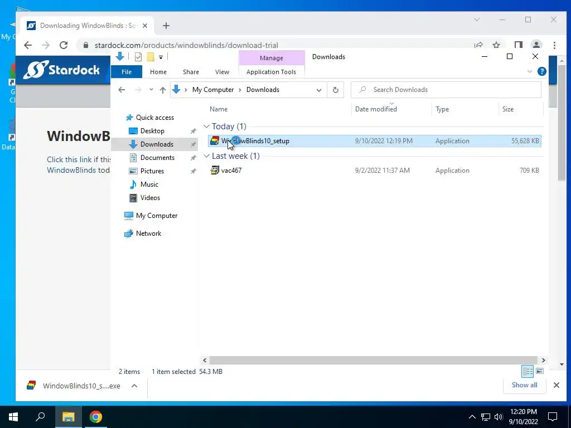Click File Explorer on the taskbar
This screenshot has width=571, height=428.
[x=68, y=417]
